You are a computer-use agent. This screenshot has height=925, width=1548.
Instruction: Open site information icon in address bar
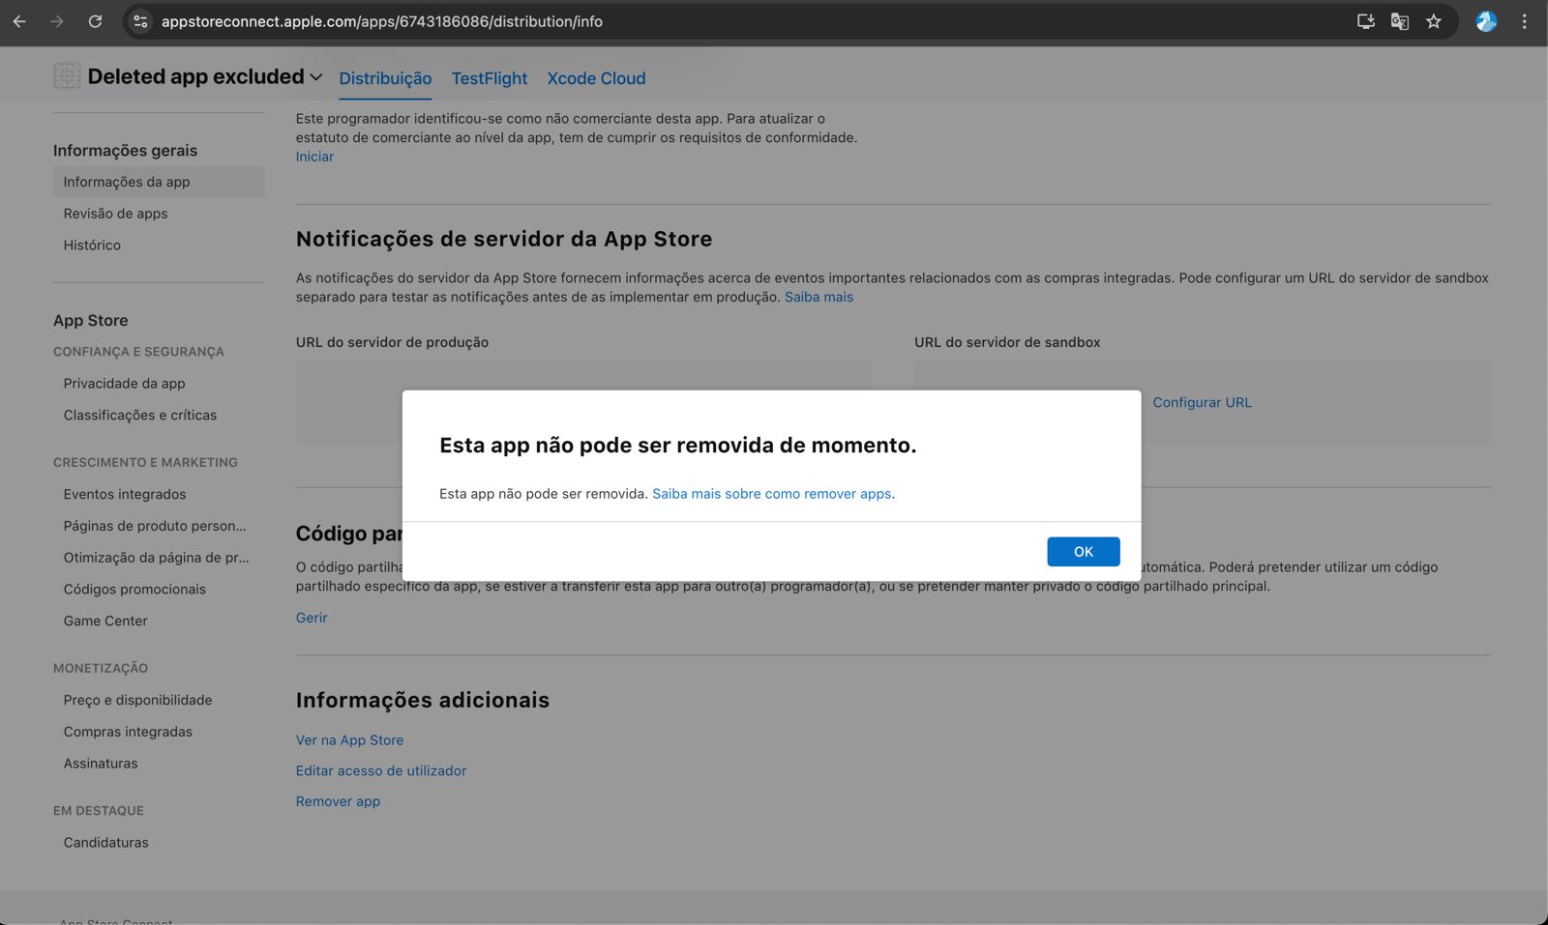(141, 21)
